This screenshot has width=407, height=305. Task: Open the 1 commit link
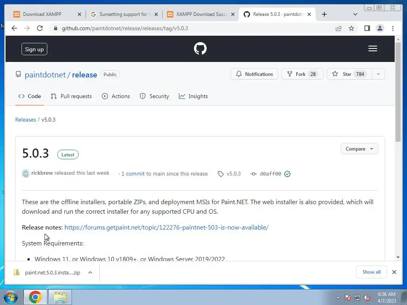(x=133, y=174)
